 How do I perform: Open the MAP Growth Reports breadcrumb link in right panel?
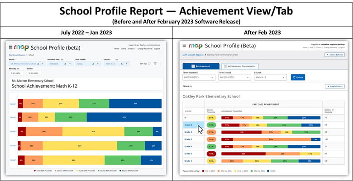192,55
